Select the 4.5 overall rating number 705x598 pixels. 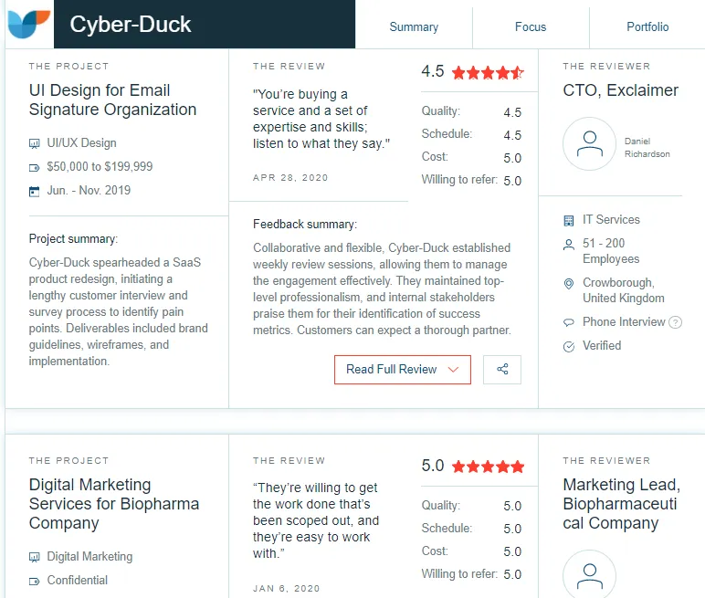tap(433, 71)
